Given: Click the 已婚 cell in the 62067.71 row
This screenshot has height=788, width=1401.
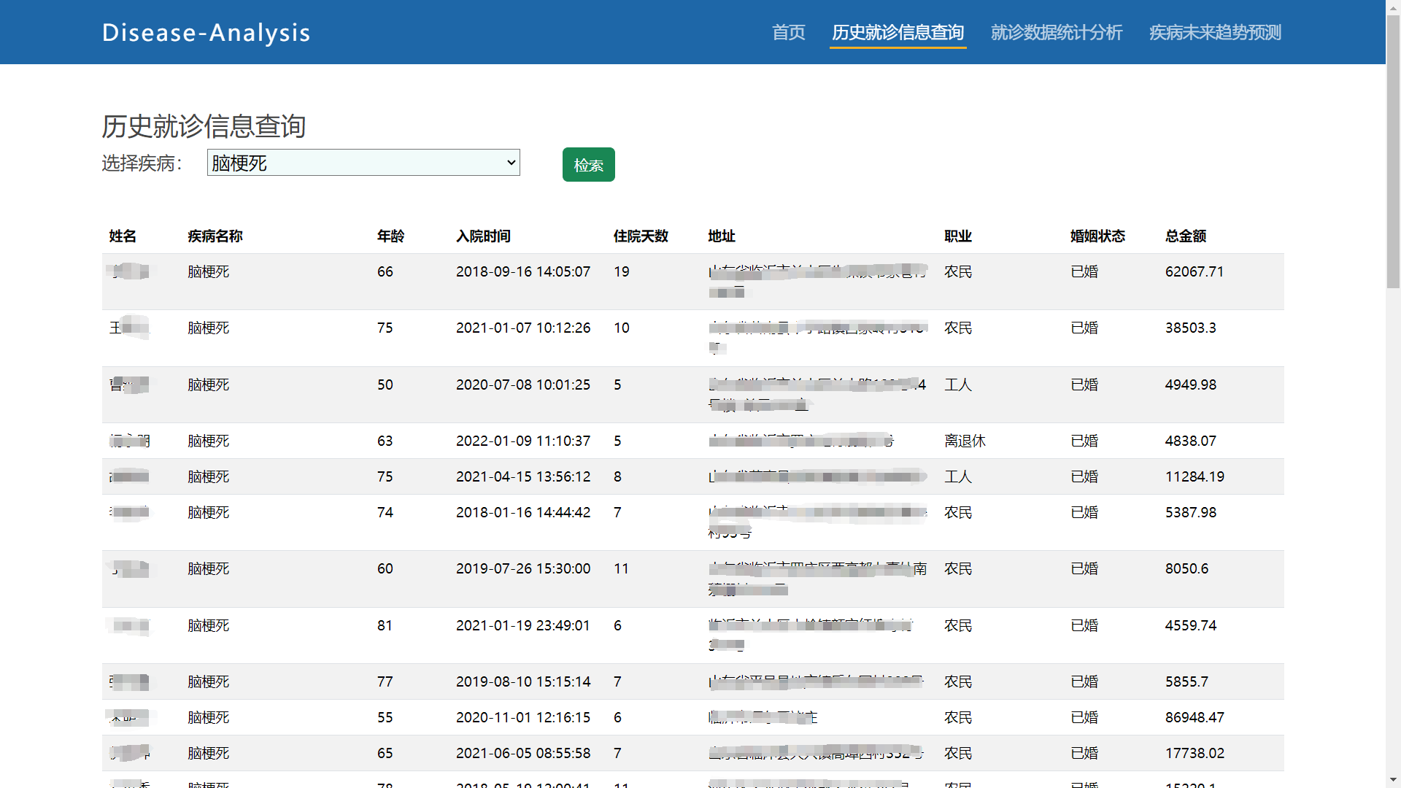Looking at the screenshot, I should point(1084,272).
